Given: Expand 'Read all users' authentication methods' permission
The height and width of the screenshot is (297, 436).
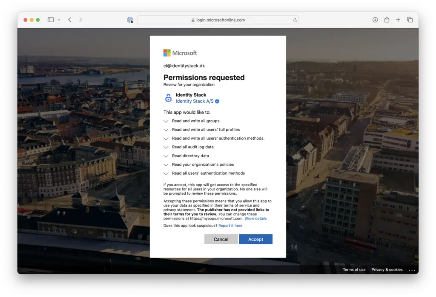Looking at the screenshot, I should pyautogui.click(x=166, y=173).
